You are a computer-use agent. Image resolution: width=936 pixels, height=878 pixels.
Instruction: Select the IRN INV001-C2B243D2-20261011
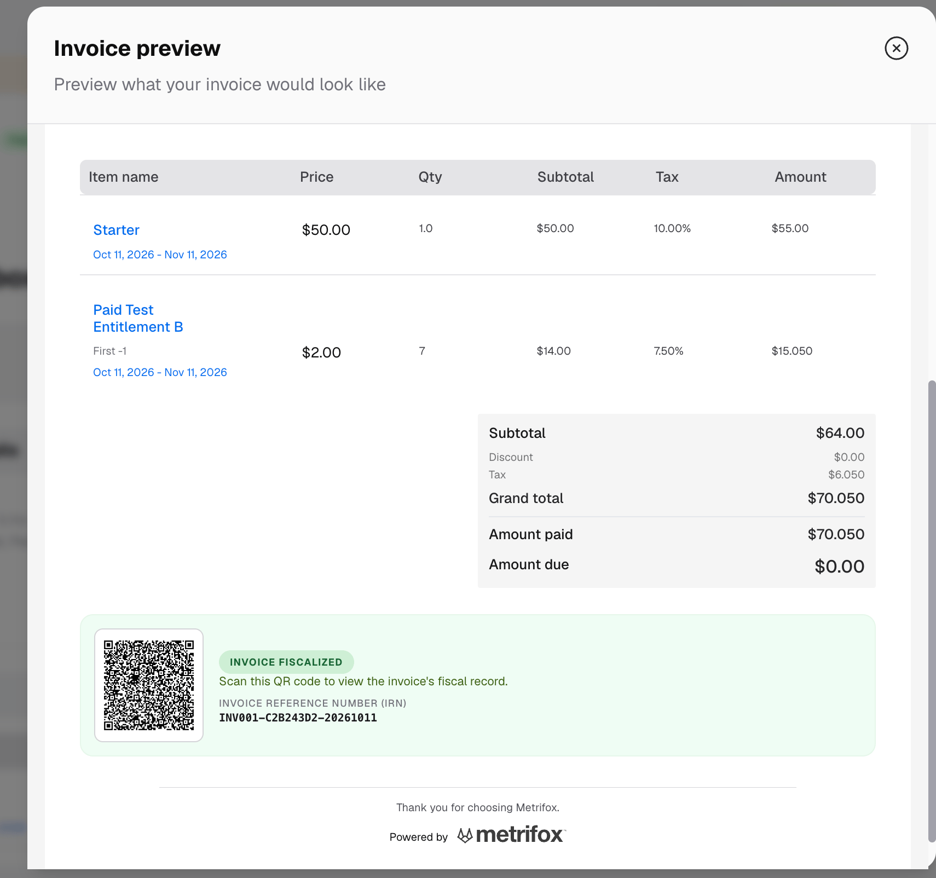298,718
